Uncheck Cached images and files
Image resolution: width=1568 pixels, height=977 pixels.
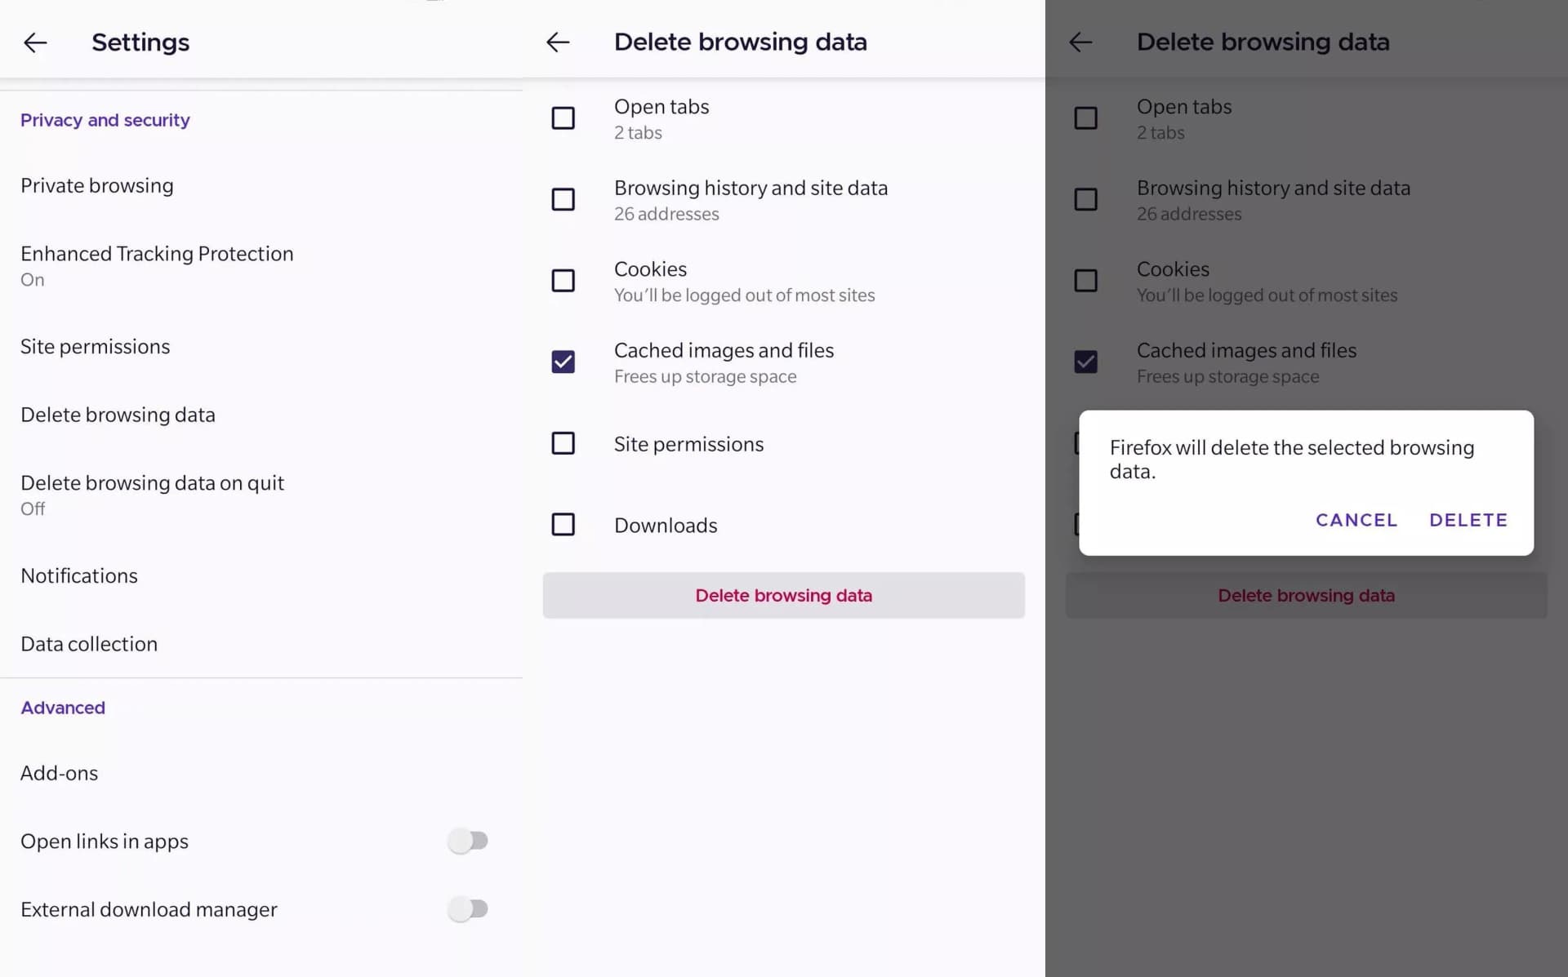click(563, 362)
